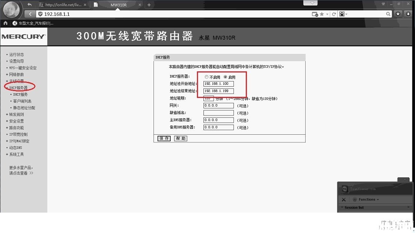Click the 保存 button
415x233 pixels.
click(164, 138)
